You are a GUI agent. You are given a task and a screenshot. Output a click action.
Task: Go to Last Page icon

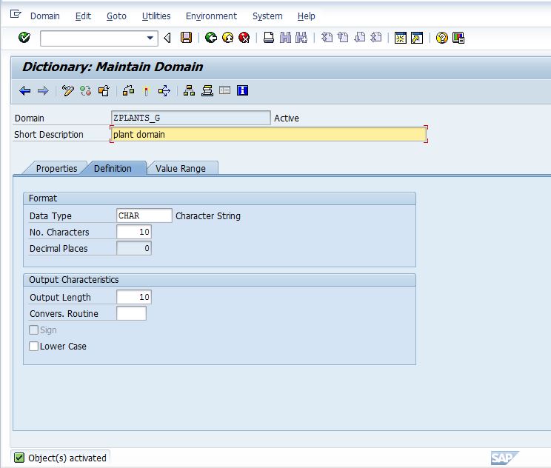[x=376, y=37]
